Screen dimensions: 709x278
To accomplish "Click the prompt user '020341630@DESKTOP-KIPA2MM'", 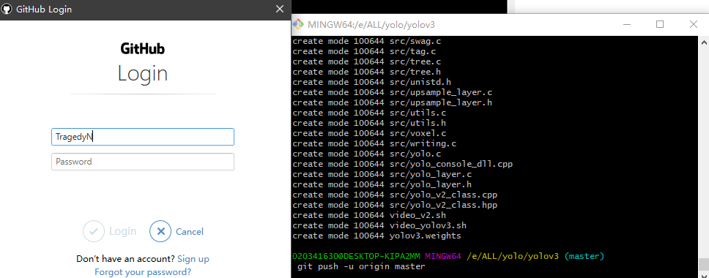I will [356, 256].
